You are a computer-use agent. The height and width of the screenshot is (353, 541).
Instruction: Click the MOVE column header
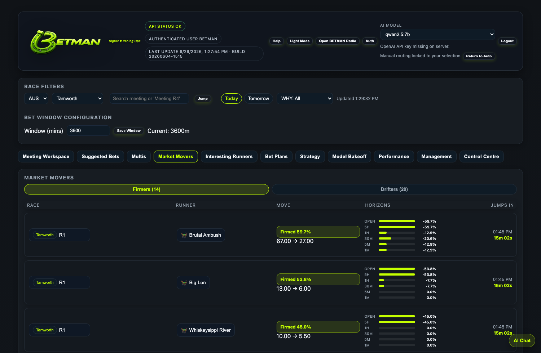click(283, 205)
